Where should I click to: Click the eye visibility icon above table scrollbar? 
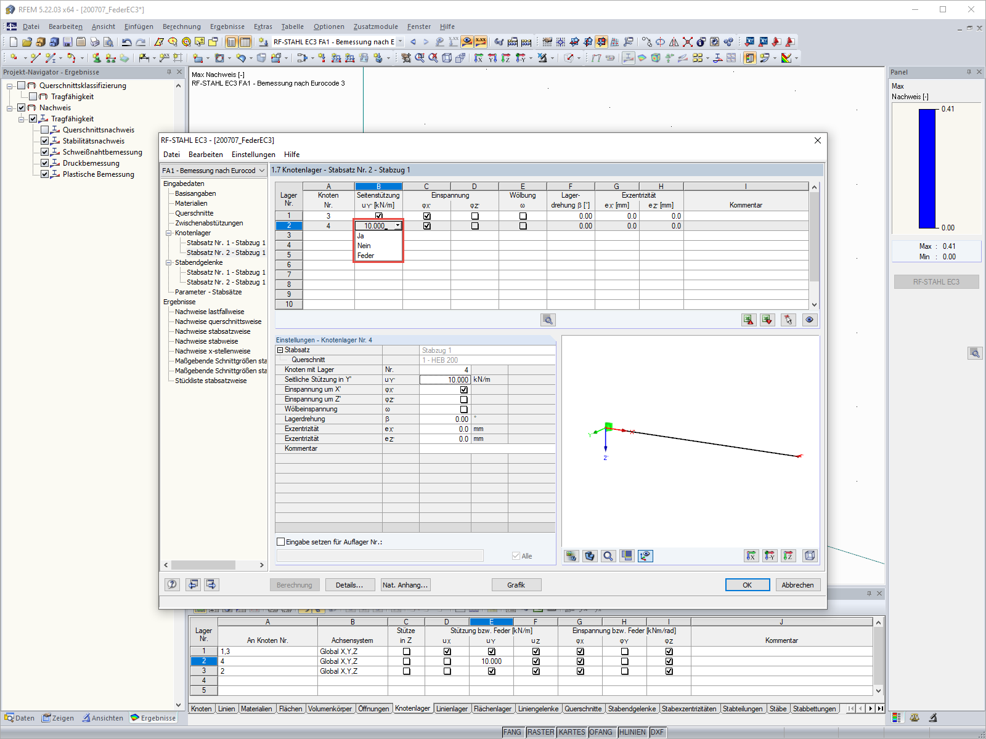click(810, 320)
